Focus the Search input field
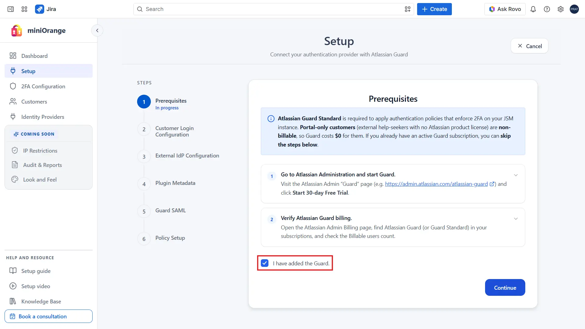This screenshot has height=329, width=585. point(274,9)
